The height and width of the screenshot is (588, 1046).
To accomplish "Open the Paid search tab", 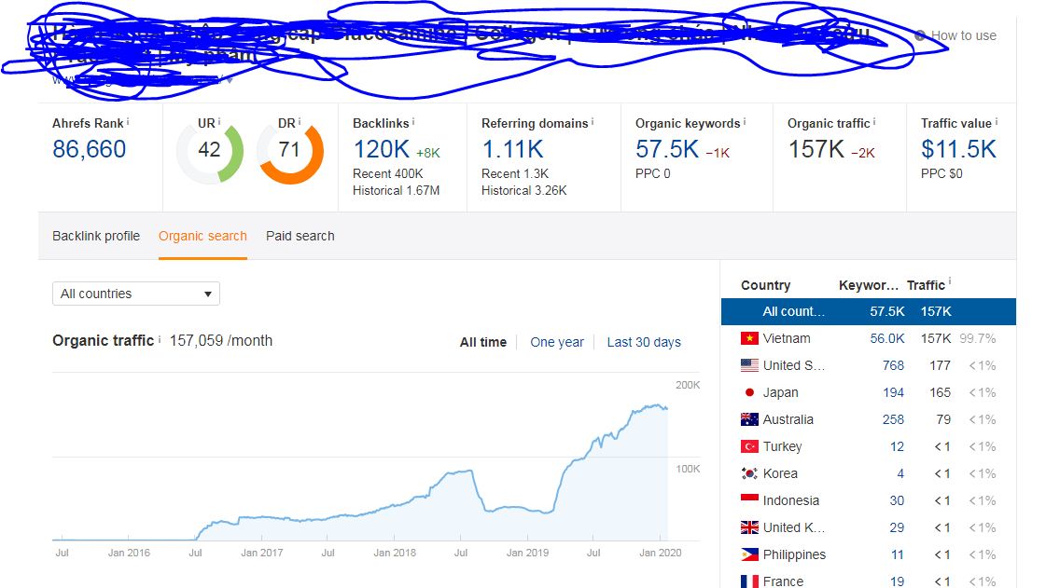I will point(300,236).
